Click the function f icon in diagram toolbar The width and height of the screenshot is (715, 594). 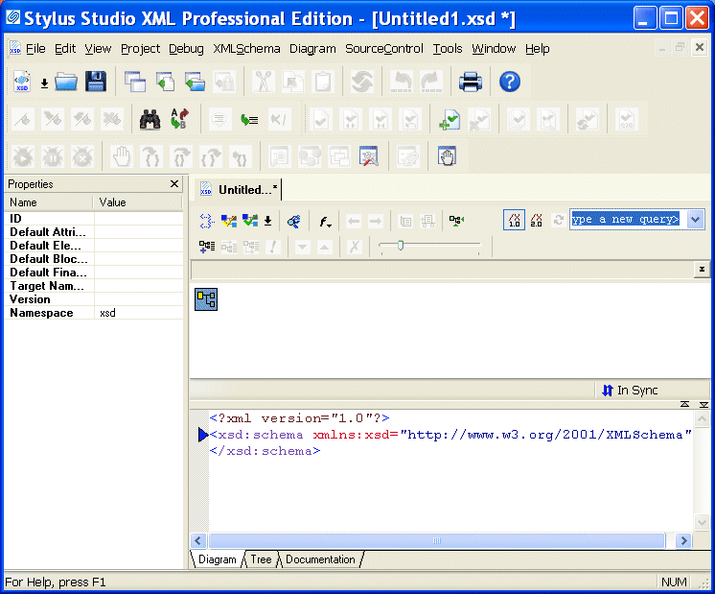click(325, 221)
